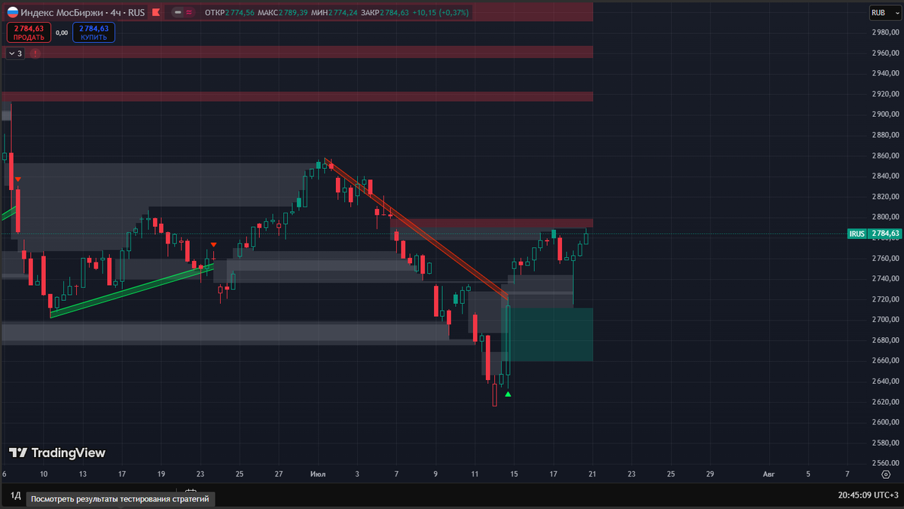Click the blue КУПИТЬ buy button
The width and height of the screenshot is (904, 509).
pyautogui.click(x=94, y=32)
